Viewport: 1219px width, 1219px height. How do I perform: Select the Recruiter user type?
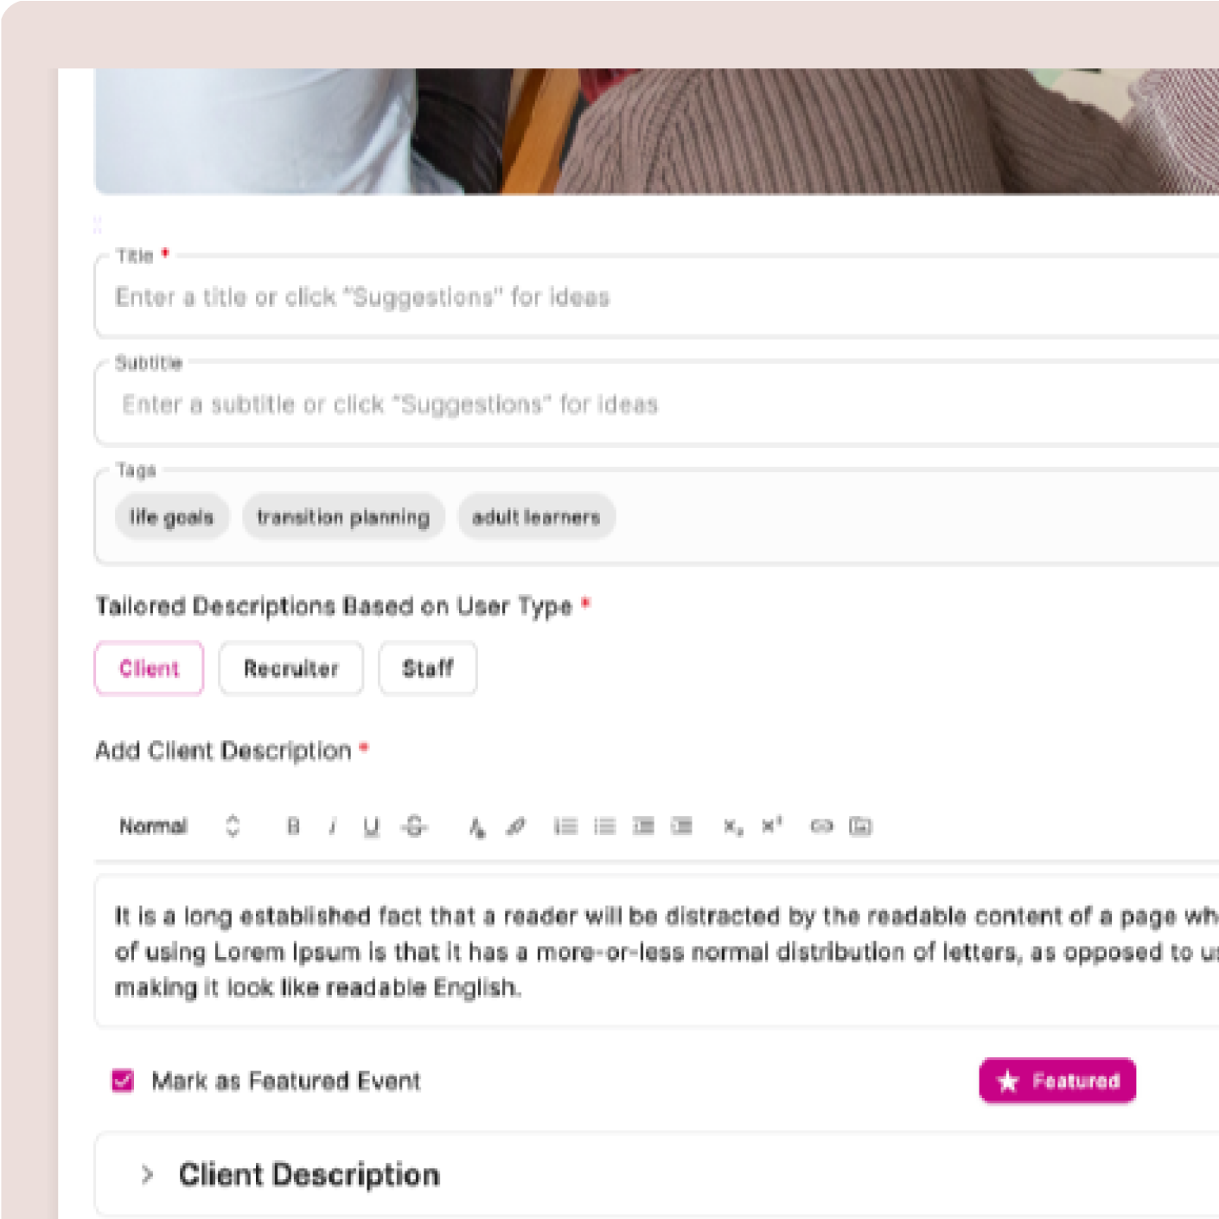(x=290, y=667)
